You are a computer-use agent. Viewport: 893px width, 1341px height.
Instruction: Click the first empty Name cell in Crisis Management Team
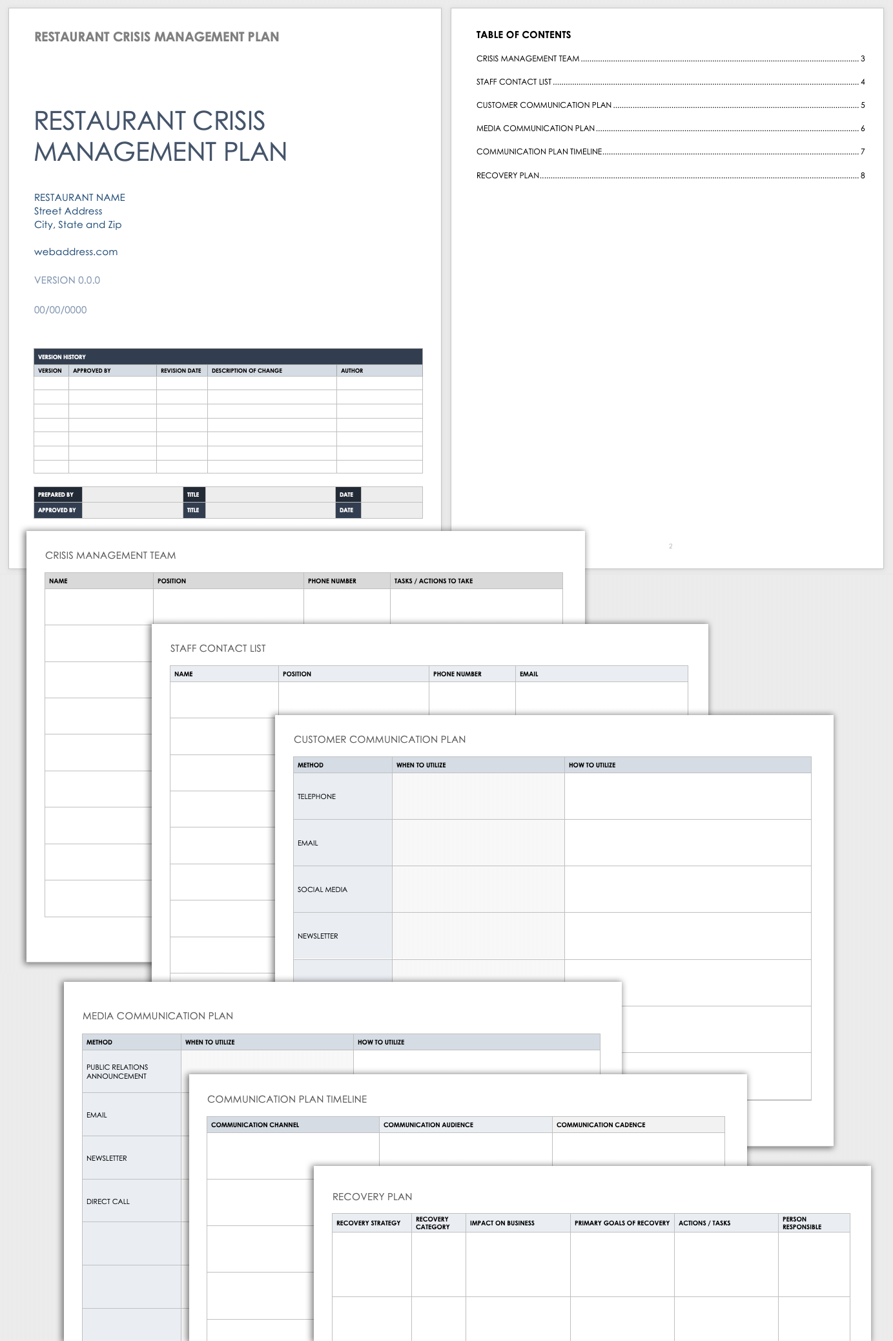[99, 607]
